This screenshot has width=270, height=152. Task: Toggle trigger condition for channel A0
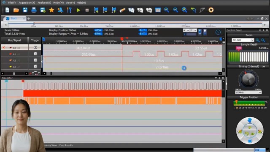[x=35, y=47]
